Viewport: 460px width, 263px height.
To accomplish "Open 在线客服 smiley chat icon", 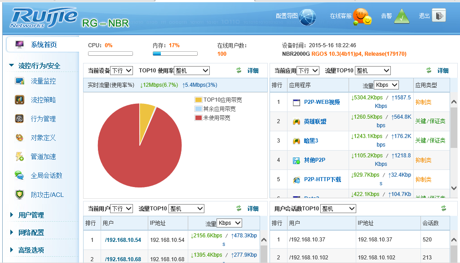I will tap(362, 17).
